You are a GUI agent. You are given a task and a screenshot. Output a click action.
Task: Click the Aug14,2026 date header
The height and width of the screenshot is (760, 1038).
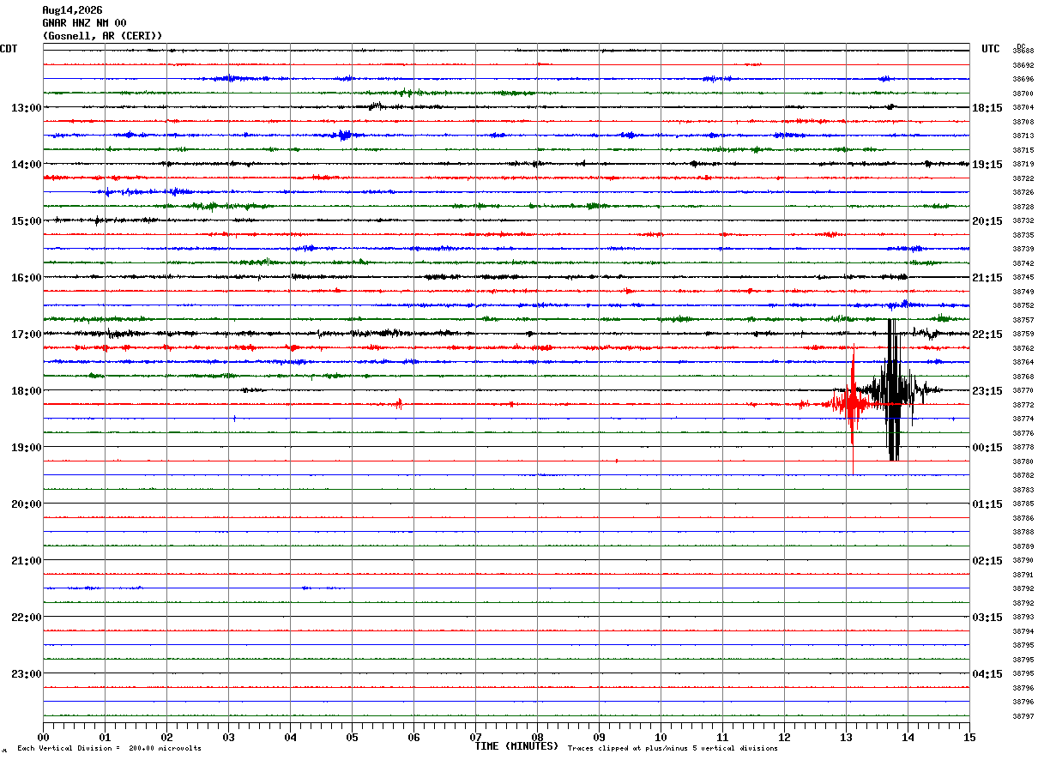pyautogui.click(x=72, y=10)
